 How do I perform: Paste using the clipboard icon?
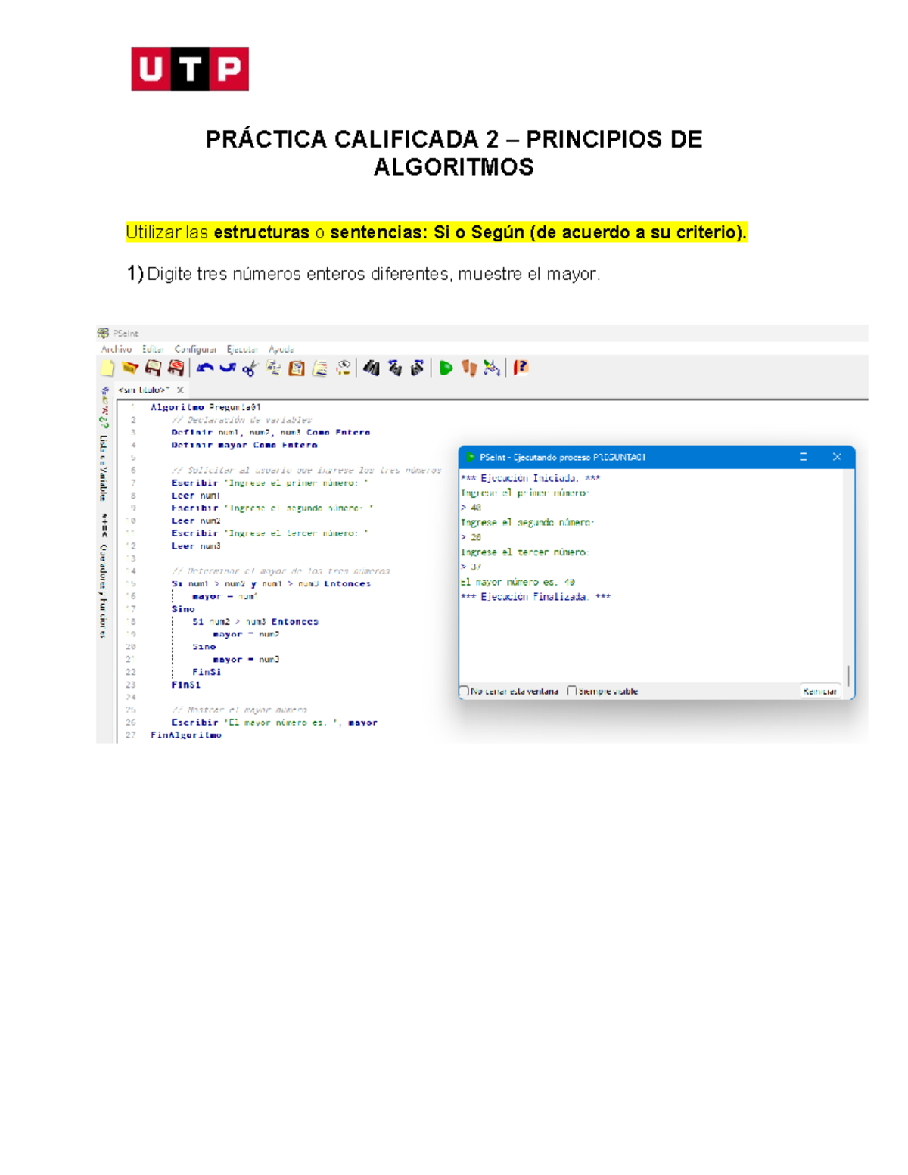[x=297, y=368]
